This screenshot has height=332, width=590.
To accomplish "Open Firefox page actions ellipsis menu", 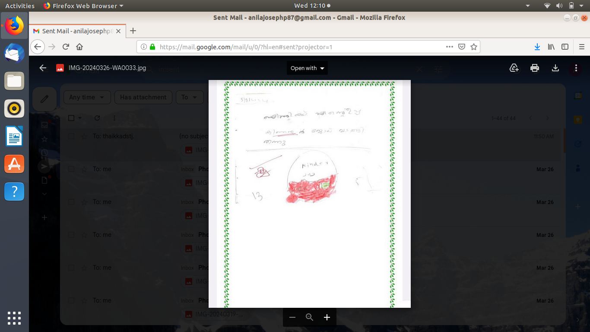I will point(449,47).
